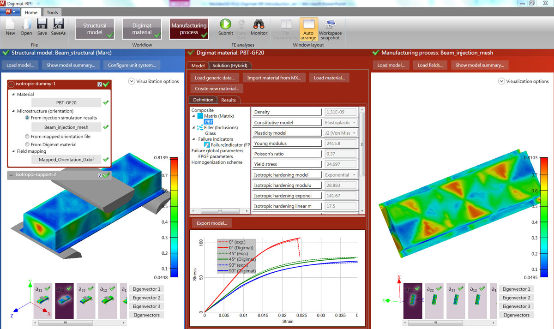
Task: Click the Density value field
Action: (x=340, y=112)
